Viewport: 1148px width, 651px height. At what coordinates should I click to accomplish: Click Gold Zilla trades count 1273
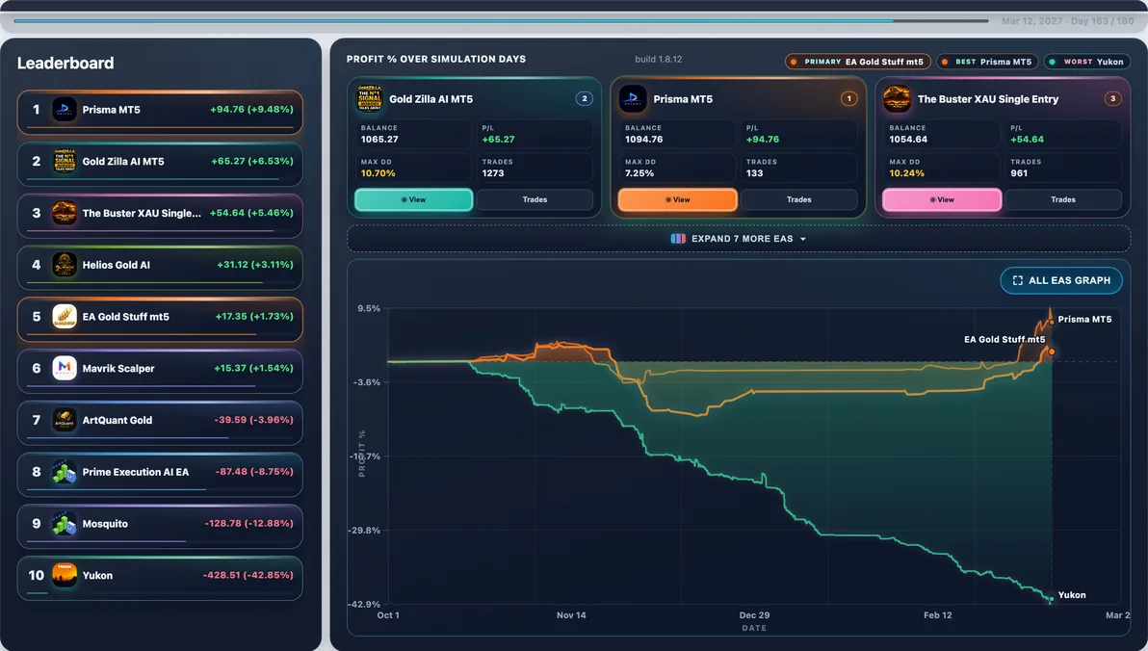pyautogui.click(x=493, y=173)
